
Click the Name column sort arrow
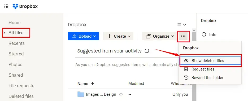(x=93, y=84)
